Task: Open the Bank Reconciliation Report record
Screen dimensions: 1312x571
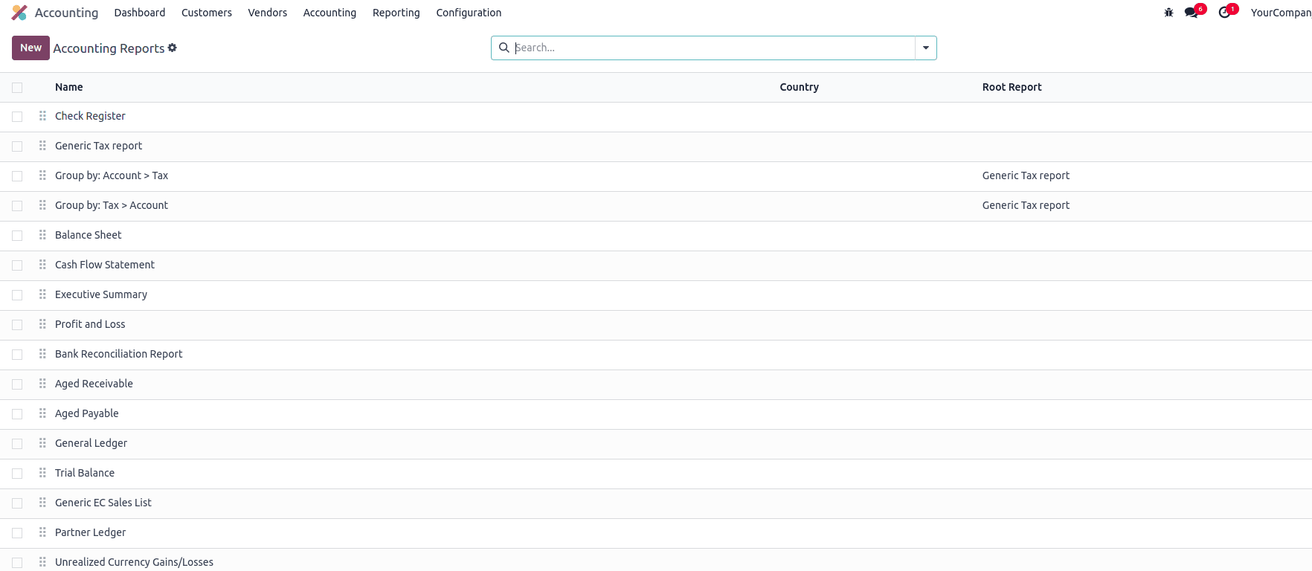Action: click(118, 354)
